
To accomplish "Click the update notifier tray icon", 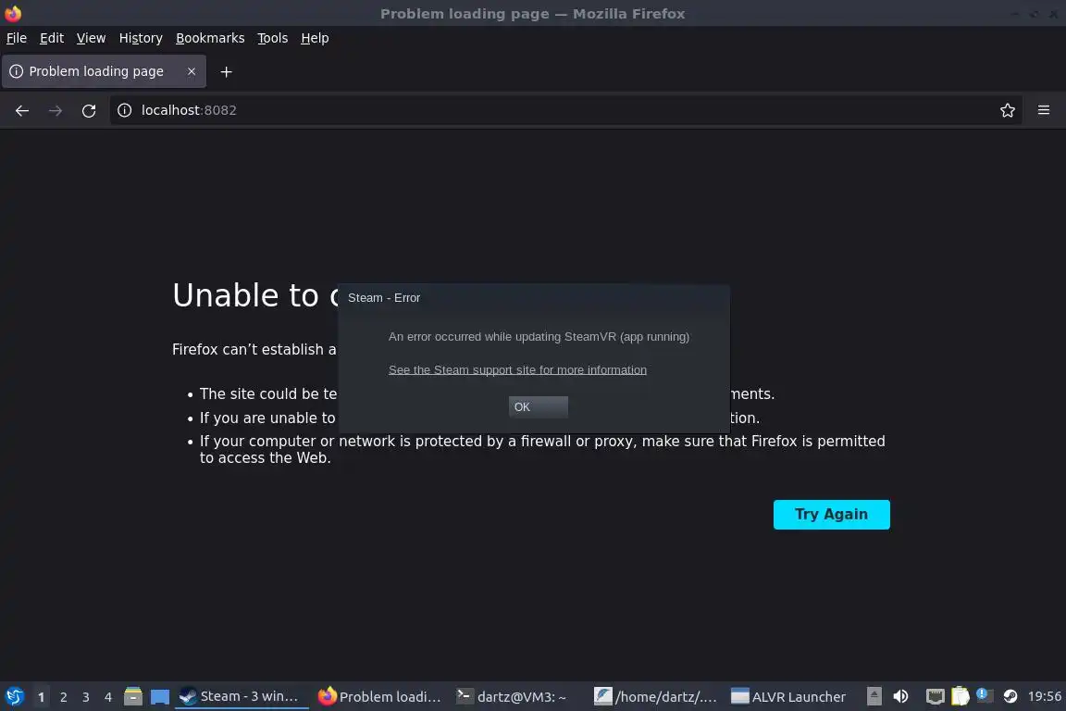I will point(985,695).
